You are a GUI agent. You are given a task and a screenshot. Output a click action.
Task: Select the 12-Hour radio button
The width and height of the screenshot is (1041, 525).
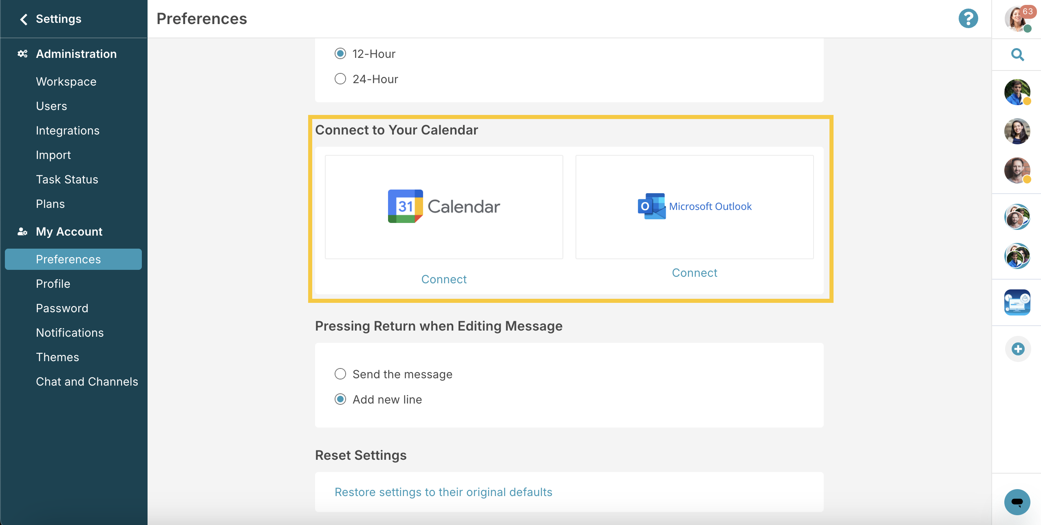[x=340, y=53]
